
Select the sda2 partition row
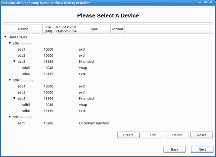click(108, 56)
